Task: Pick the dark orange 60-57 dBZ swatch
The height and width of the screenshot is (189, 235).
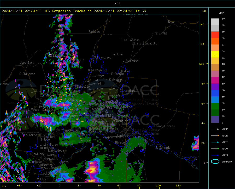Action: 215,41
